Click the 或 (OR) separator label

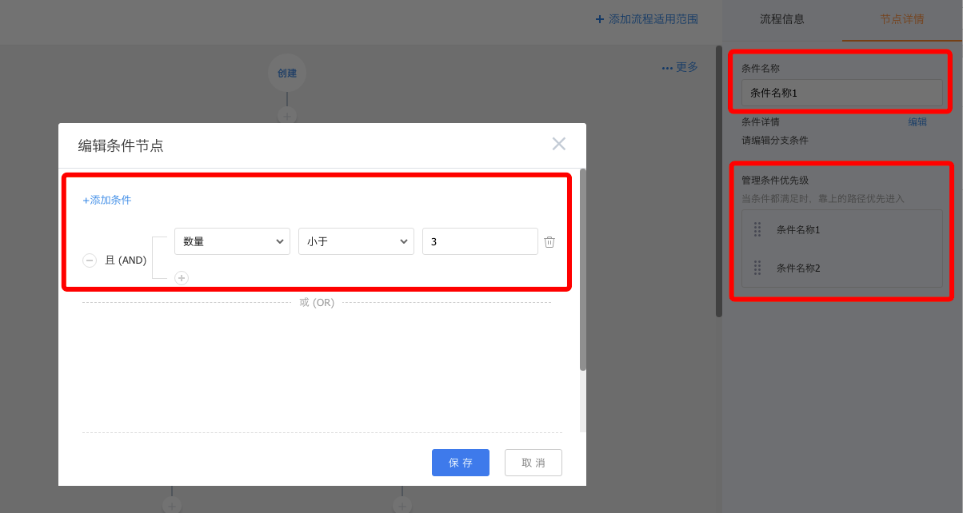click(317, 302)
